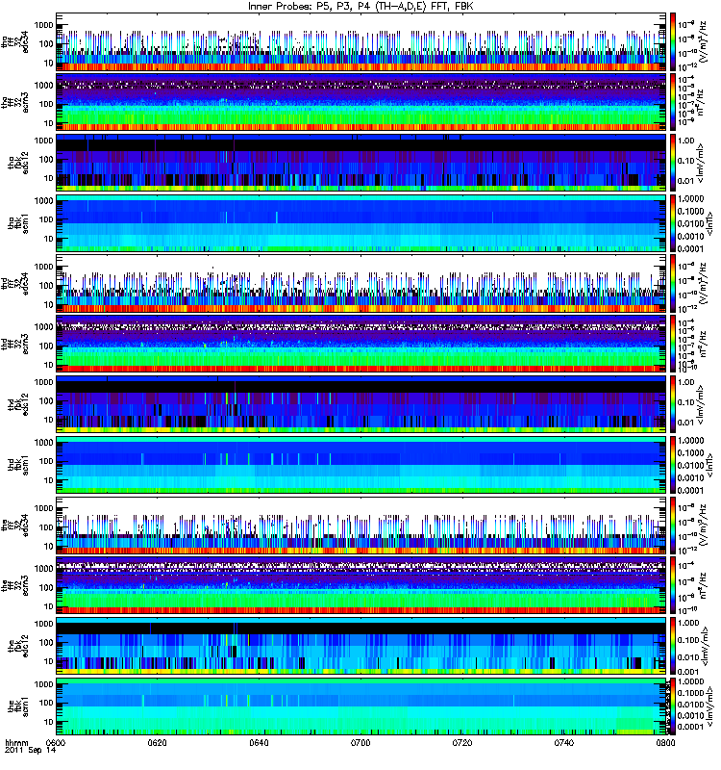This screenshot has height=770, width=721.
Task: Click the 'tha fff 32 edc34' panel label
Action: point(14,42)
